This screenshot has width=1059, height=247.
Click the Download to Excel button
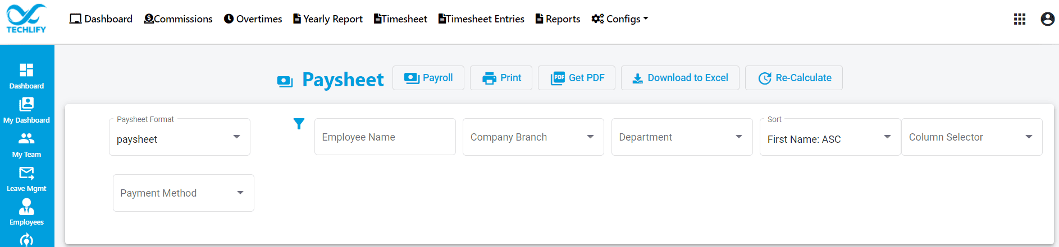pyautogui.click(x=680, y=78)
